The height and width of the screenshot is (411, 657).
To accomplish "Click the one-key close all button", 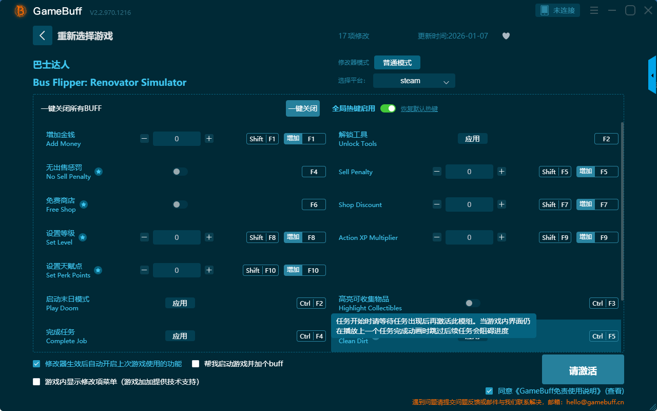I will 302,108.
